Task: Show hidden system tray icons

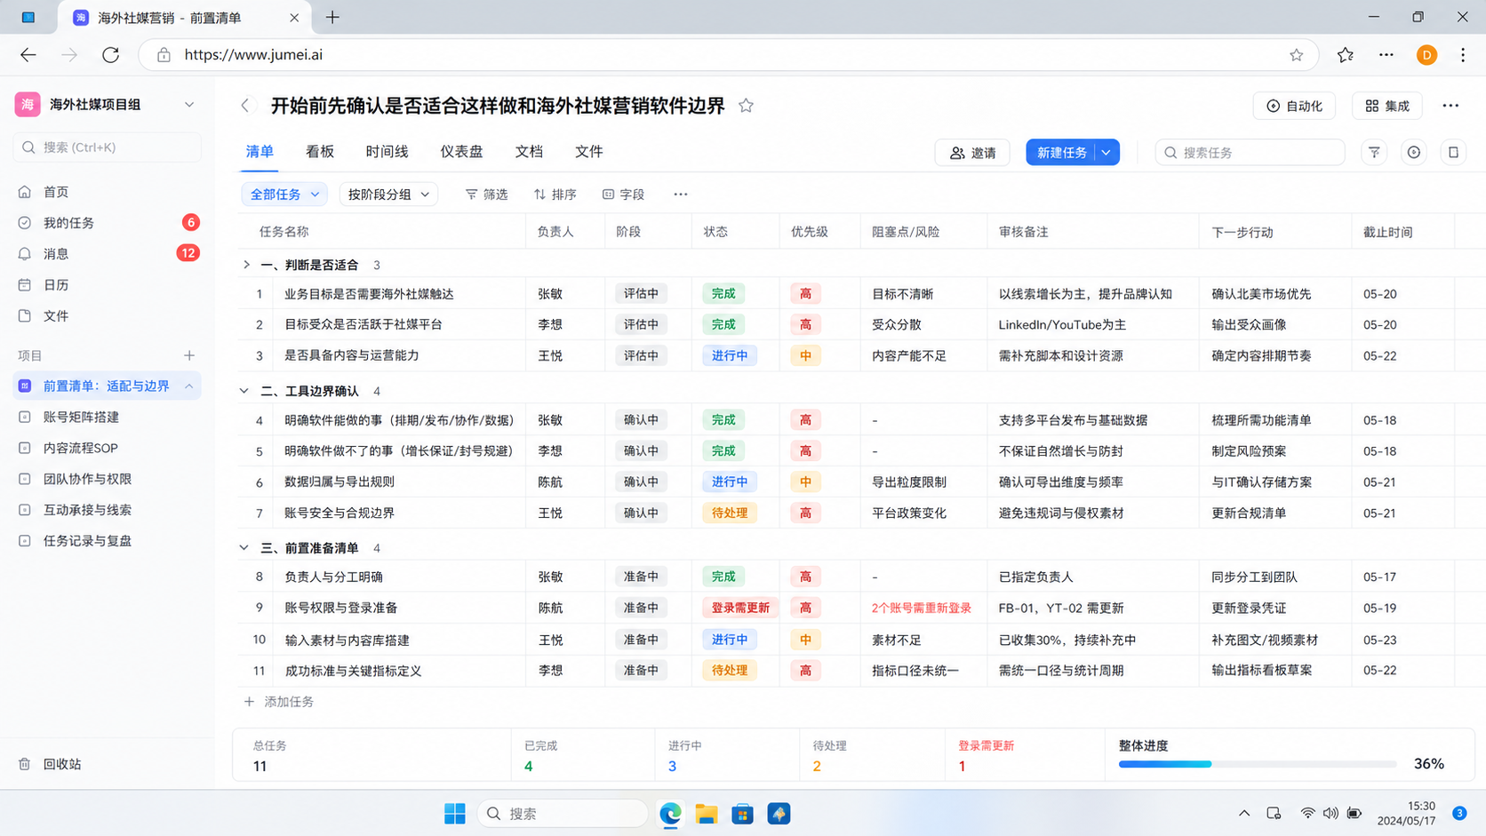Action: (x=1244, y=813)
